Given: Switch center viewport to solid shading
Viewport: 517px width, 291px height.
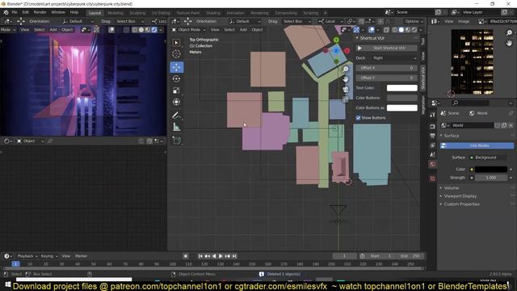Looking at the screenshot, I should pyautogui.click(x=401, y=30).
